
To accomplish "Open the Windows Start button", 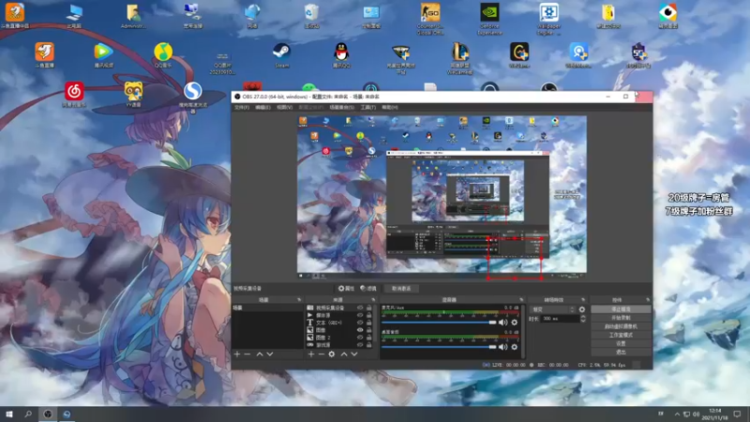I will coord(9,414).
